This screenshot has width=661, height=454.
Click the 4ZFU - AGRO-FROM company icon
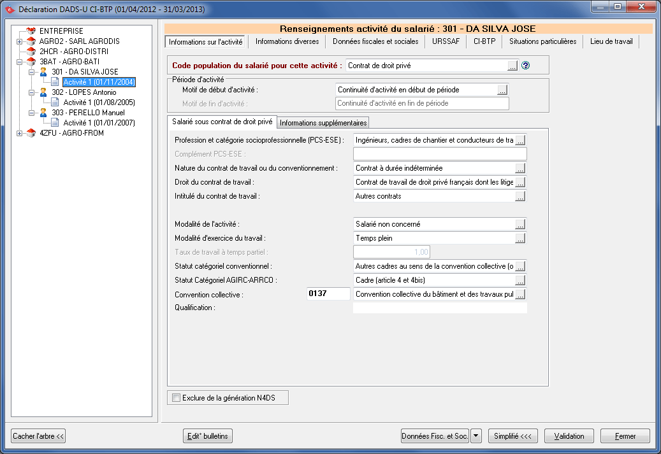coord(31,133)
